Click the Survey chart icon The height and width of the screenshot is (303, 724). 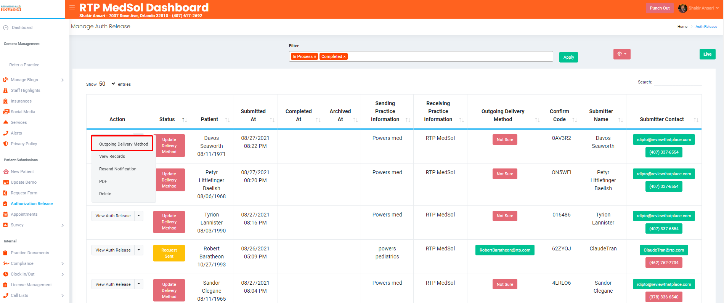point(6,225)
